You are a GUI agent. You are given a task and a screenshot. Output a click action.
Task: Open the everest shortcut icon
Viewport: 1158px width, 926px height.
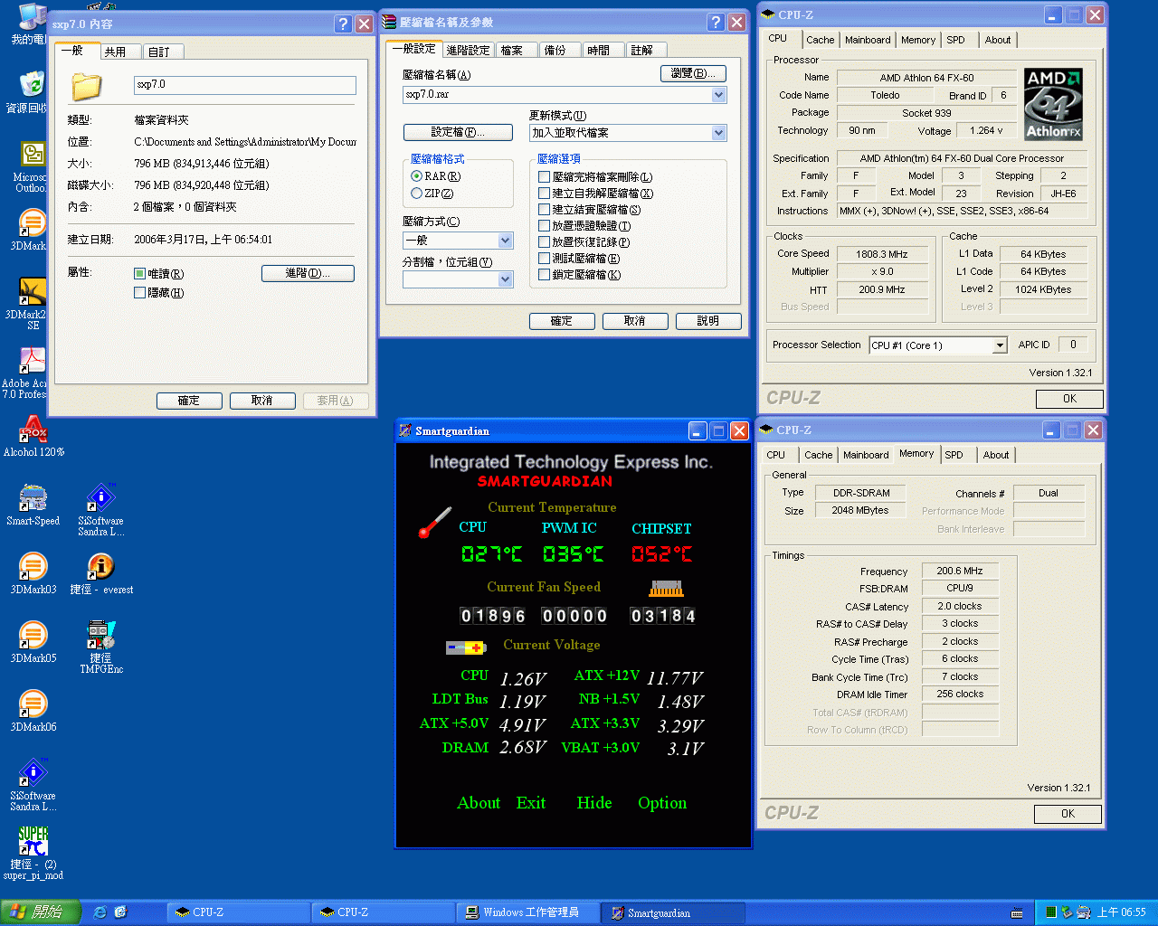coord(100,566)
